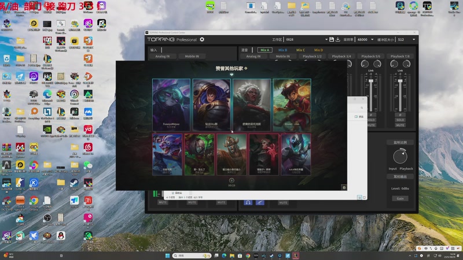Image resolution: width=463 pixels, height=260 pixels.
Task: Switch file window to details view icon
Action: (359, 197)
